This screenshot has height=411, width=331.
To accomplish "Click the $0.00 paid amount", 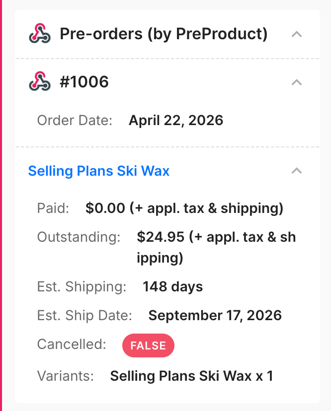I will point(105,208).
